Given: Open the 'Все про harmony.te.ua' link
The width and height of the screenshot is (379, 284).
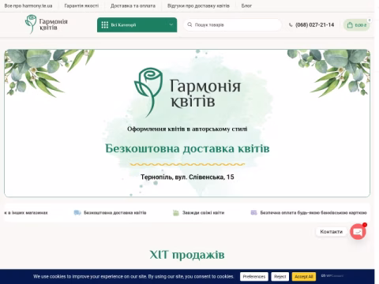Looking at the screenshot, I should coord(28,6).
